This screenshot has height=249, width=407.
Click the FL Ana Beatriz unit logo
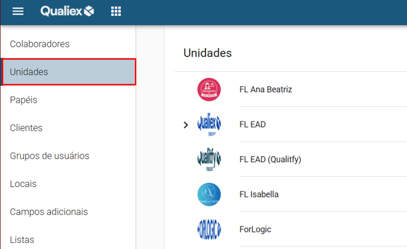209,90
